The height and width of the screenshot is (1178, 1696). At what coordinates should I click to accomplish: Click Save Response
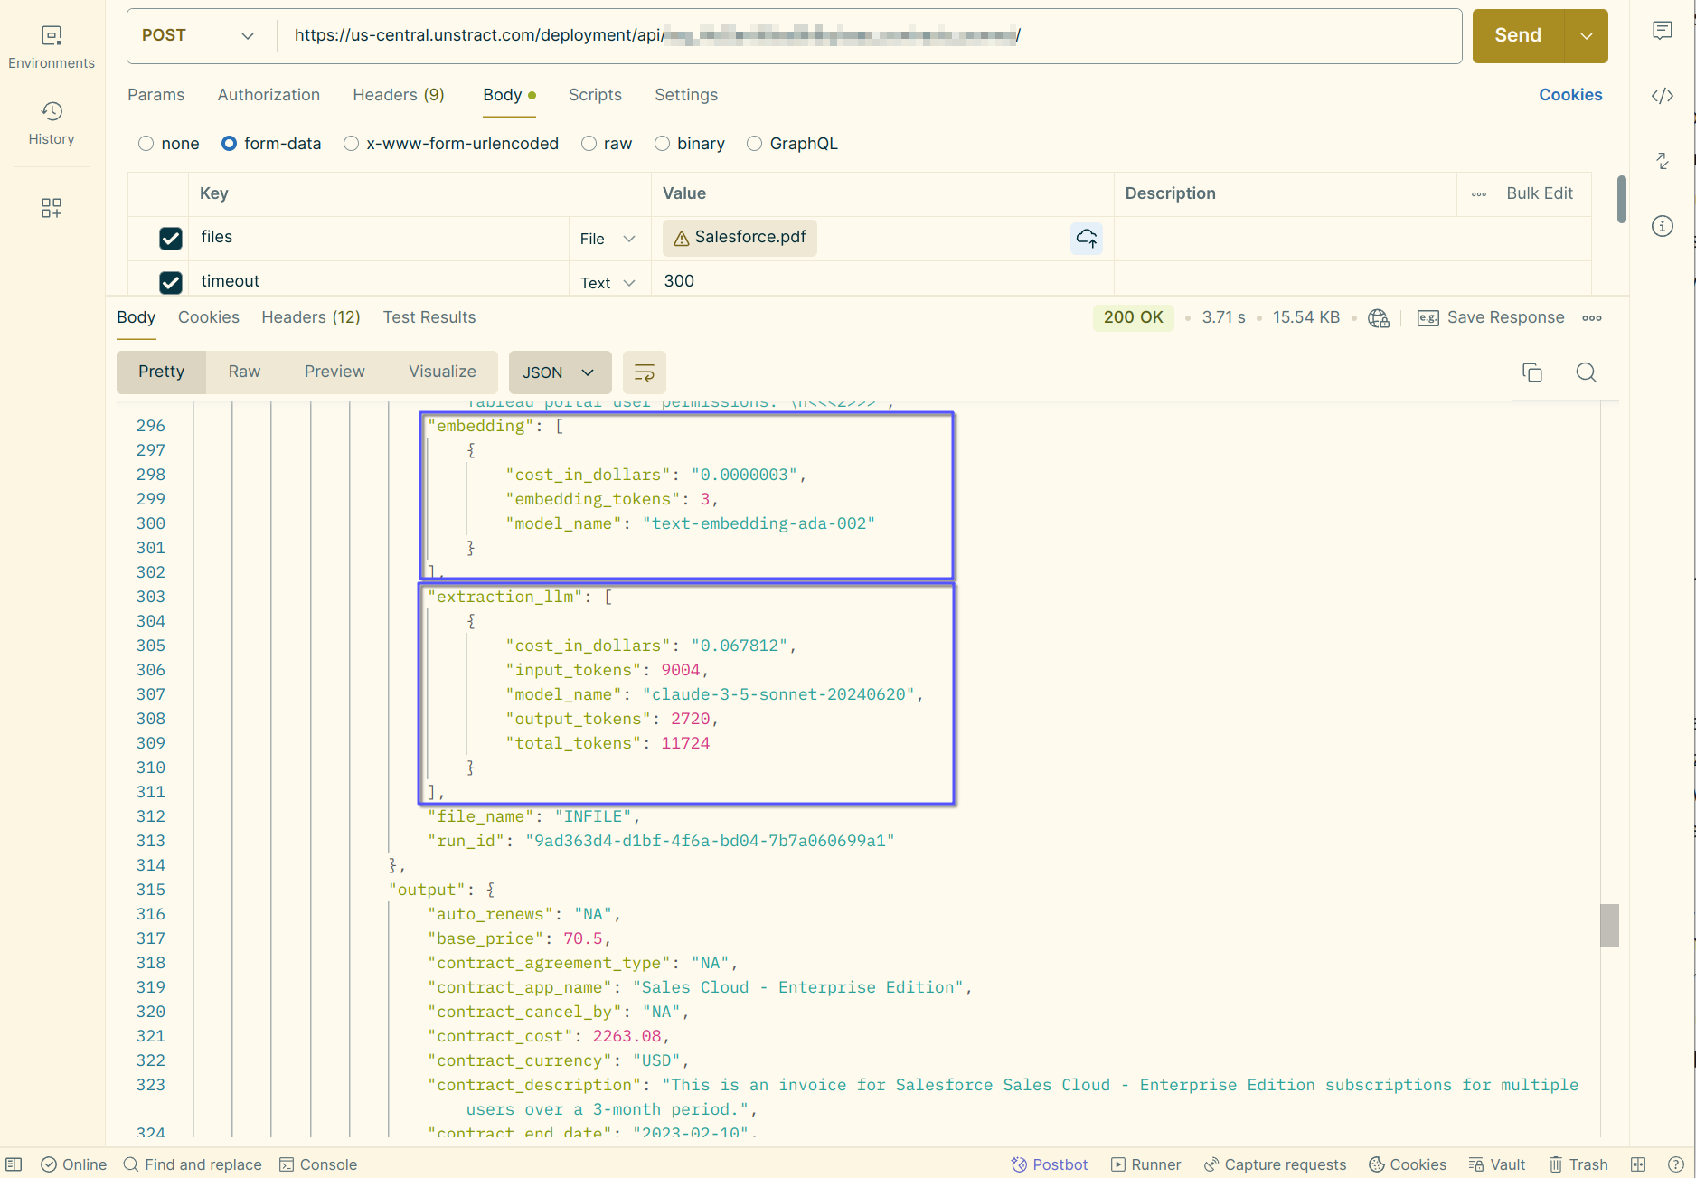click(1491, 318)
